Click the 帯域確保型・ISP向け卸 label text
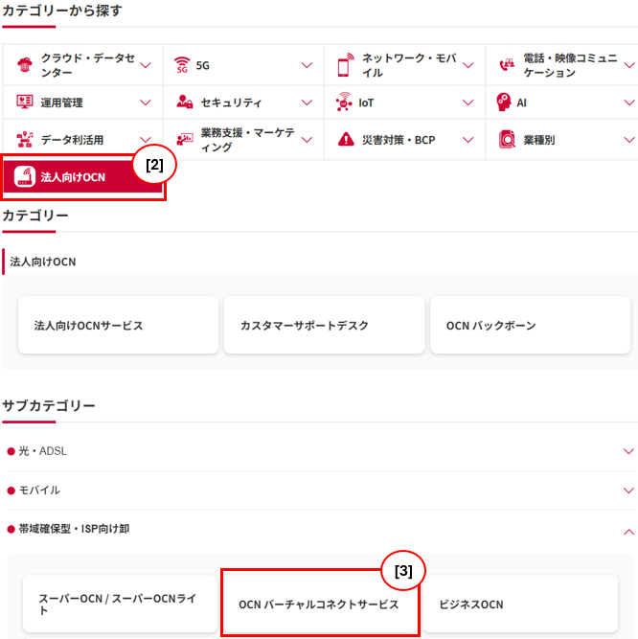638x639 pixels. 74,529
